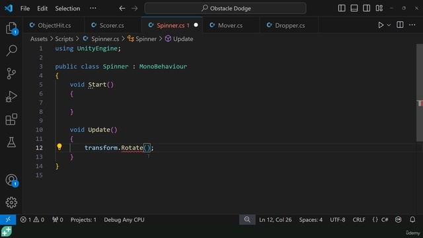Open the Selection menu
This screenshot has width=423, height=238.
pyautogui.click(x=67, y=9)
